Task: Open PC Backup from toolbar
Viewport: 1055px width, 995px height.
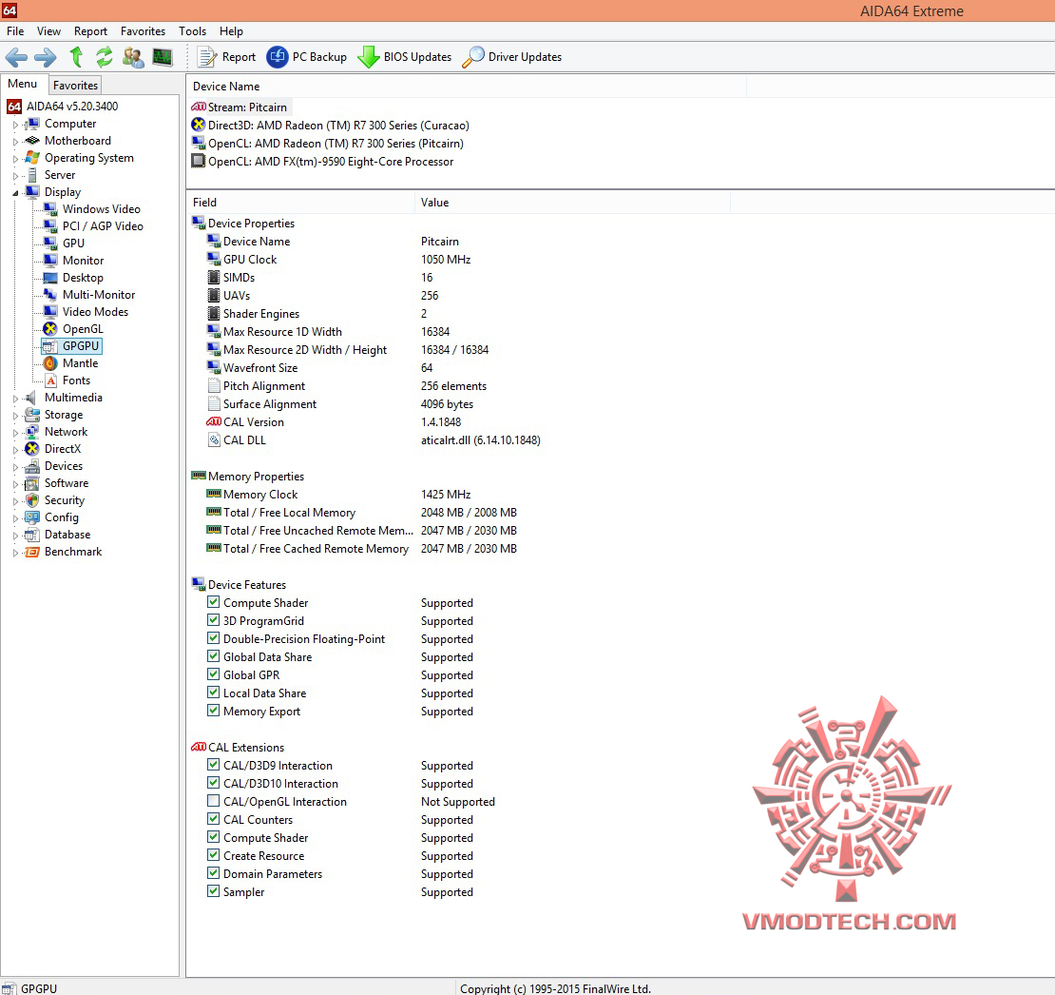Action: [307, 57]
